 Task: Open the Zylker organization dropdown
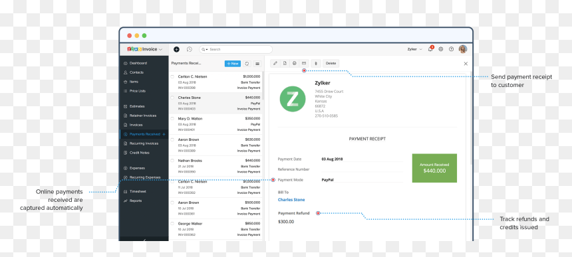(x=415, y=49)
